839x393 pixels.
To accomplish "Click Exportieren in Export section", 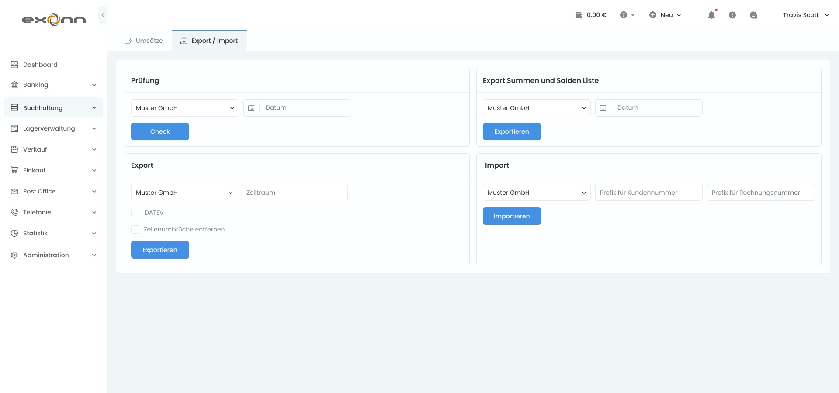I will click(x=160, y=250).
